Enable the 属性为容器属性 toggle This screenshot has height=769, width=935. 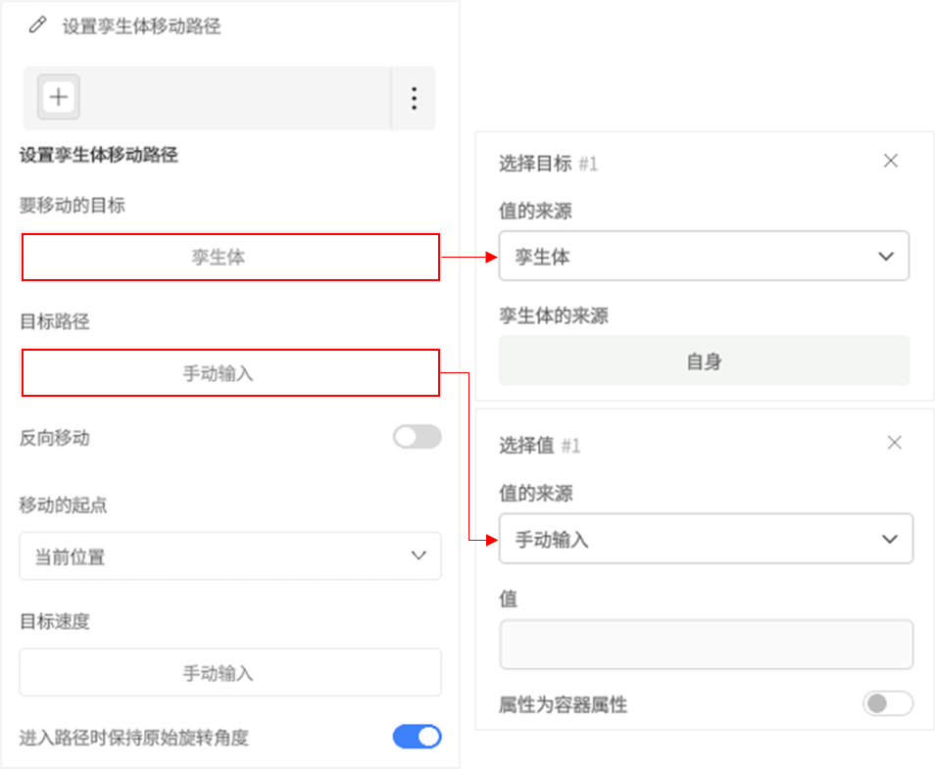pos(887,703)
